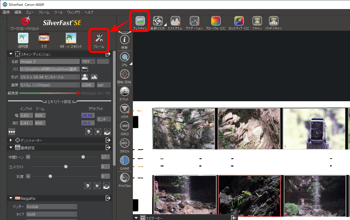Image resolution: width=350 pixels, height=220 pixels.
Task: Open the ヒストグラム tool
Action: [x=175, y=21]
